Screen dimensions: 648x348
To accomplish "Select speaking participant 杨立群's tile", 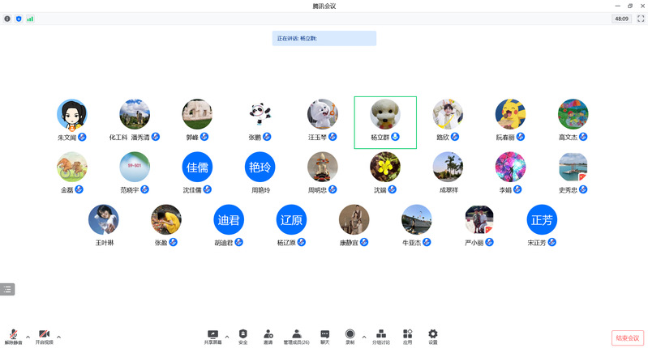I will pos(385,122).
